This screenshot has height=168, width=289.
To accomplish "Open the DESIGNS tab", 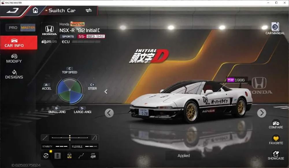I will (14, 74).
